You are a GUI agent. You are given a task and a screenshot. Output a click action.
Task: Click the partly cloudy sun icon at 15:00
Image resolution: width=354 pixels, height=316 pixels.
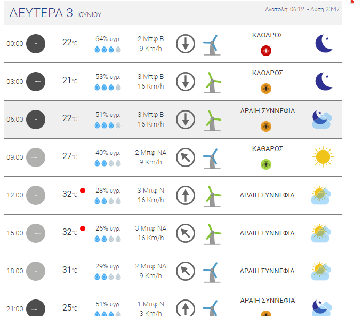pyautogui.click(x=321, y=233)
